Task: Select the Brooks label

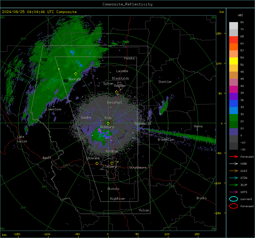Action: (x=201, y=198)
